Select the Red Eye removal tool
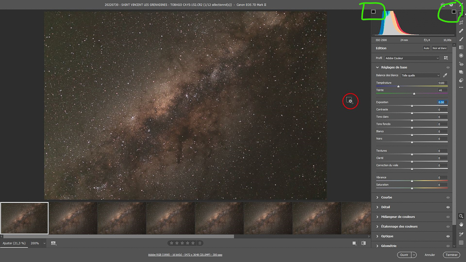Image resolution: width=466 pixels, height=262 pixels. click(x=461, y=64)
